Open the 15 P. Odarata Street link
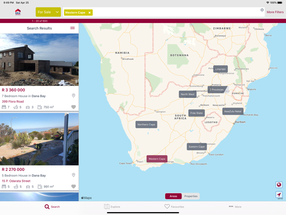The image size is (286, 215). tap(16, 181)
